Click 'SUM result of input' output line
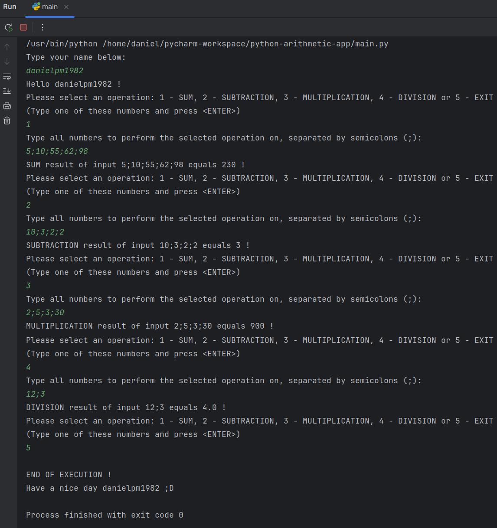Viewport: 497px width, 528px height. click(136, 165)
